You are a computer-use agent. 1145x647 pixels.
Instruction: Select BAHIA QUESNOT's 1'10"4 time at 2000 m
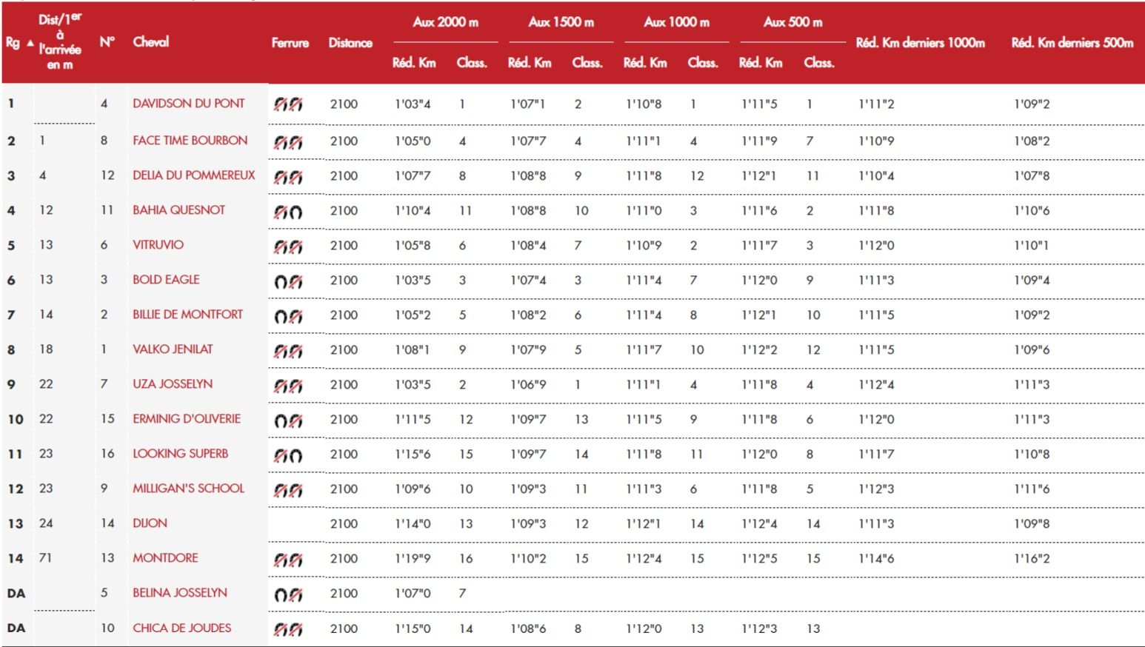coord(413,211)
